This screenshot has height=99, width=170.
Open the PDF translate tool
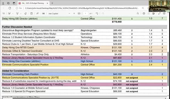(43, 13)
